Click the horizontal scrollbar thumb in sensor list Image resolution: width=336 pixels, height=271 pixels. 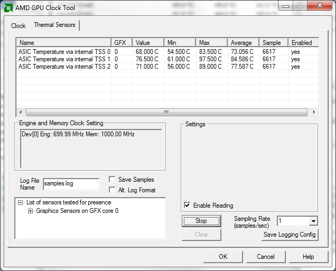point(166,112)
